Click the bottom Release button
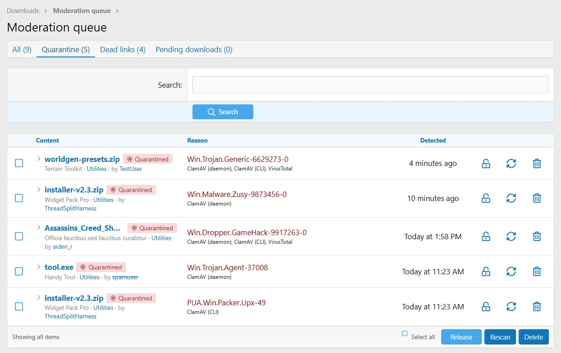561x353 pixels. (x=461, y=337)
